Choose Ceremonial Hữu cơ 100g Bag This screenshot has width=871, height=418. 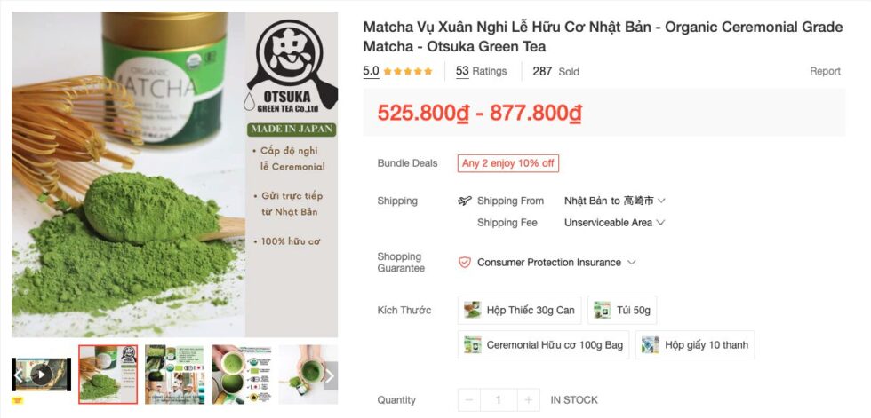543,345
